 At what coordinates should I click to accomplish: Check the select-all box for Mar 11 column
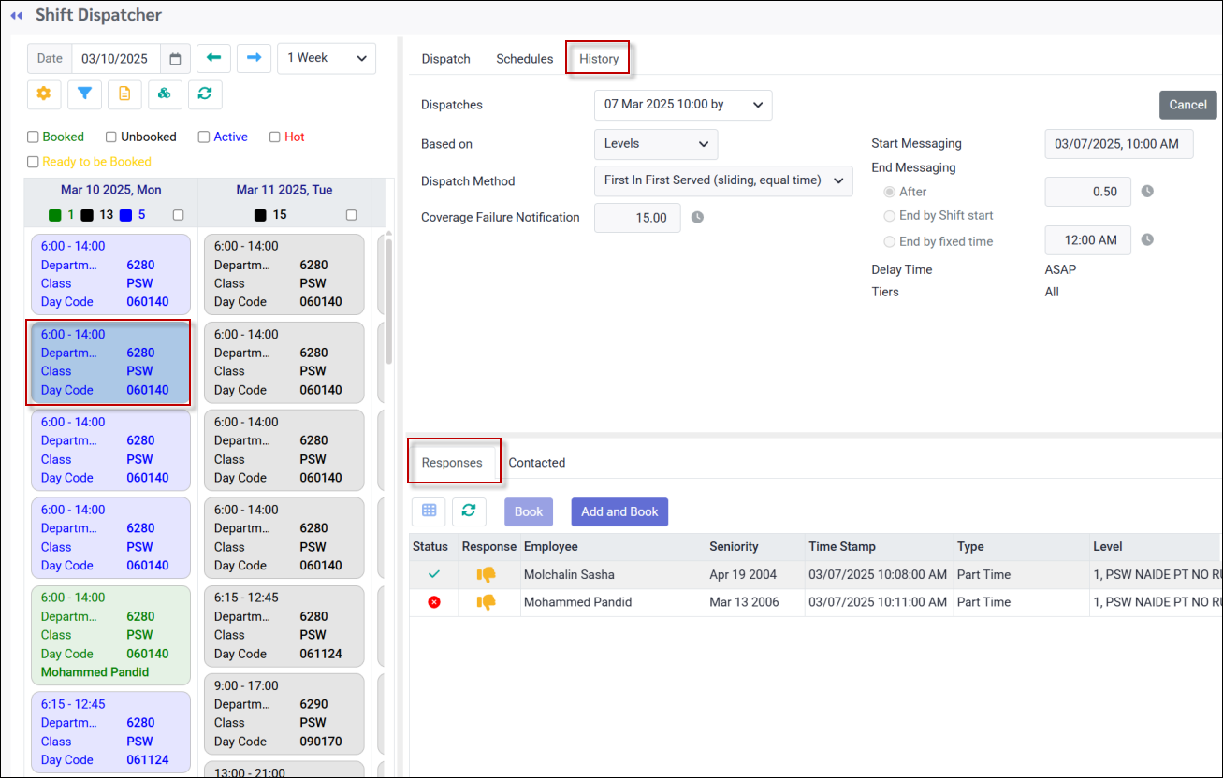(352, 215)
